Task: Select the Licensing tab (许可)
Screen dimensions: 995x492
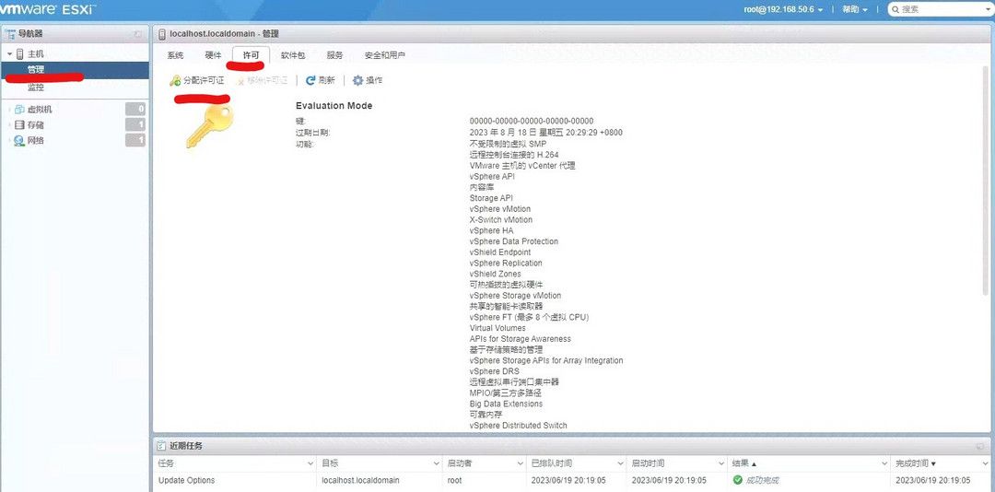Action: 252,55
